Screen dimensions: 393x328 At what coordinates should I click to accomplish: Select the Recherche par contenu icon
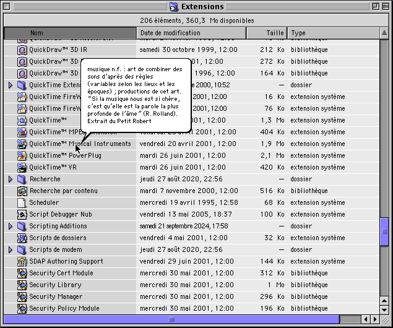pyautogui.click(x=22, y=191)
